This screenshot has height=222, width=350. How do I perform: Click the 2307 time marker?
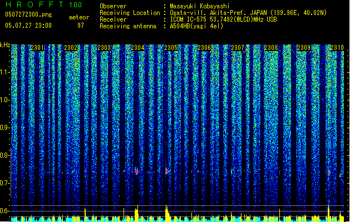238,48
